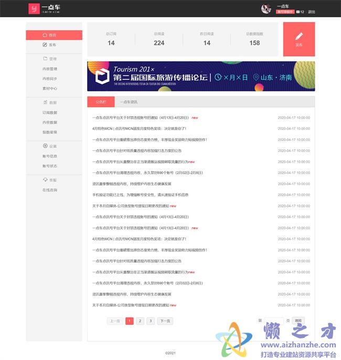
Task: Open the 内容管理 sidebar item
Action: pos(50,69)
